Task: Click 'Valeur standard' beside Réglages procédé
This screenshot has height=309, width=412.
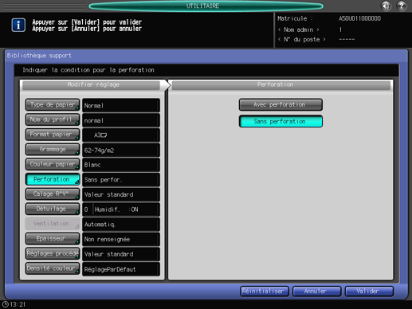Action: click(x=121, y=254)
